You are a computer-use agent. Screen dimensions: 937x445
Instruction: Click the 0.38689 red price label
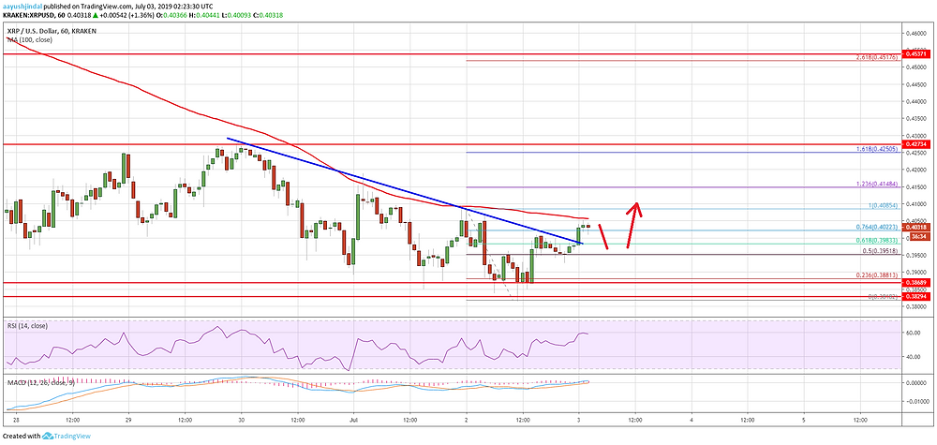pos(917,281)
